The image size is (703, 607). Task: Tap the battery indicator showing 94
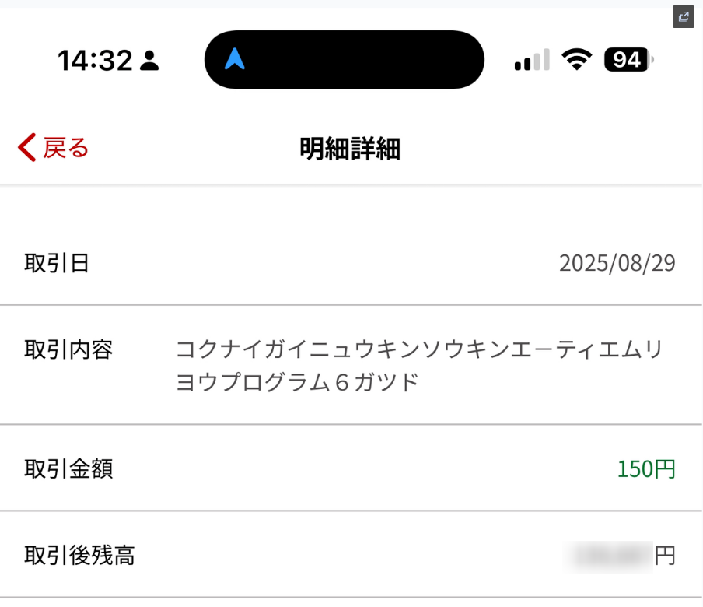(x=628, y=60)
